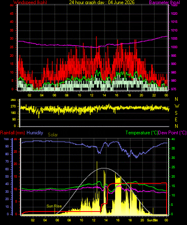The width and height of the screenshot is (187, 225).
Task: Click the Solar legend label
Action: 53,135
